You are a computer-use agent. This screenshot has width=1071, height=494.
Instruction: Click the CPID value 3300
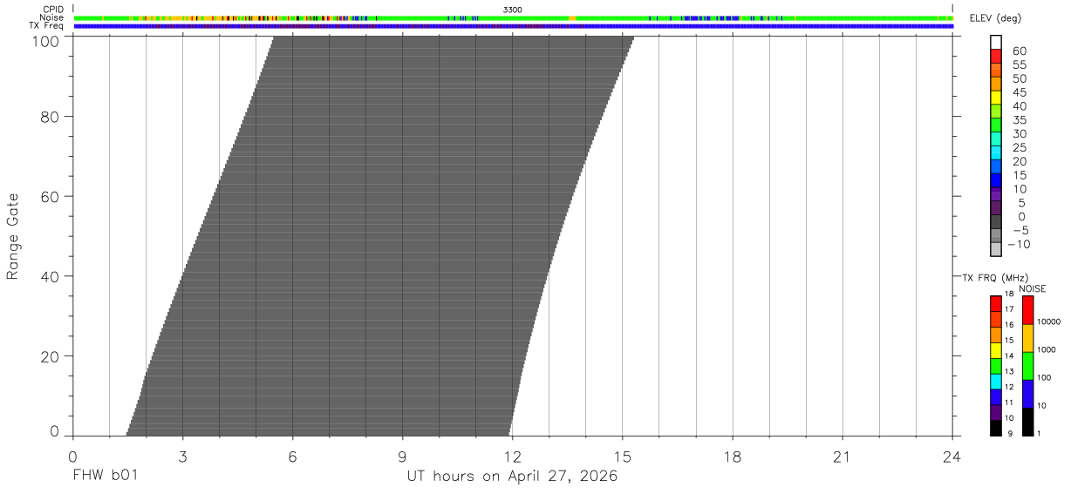pyautogui.click(x=513, y=10)
